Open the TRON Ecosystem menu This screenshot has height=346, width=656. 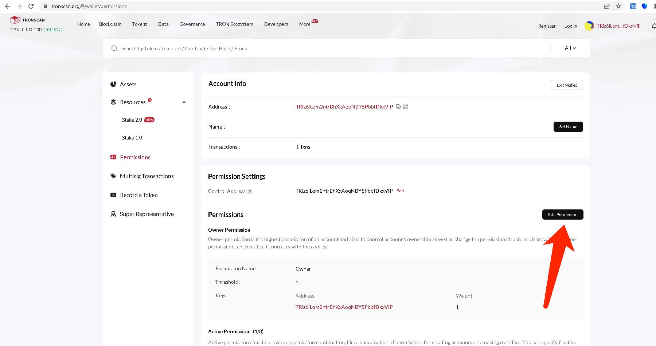[234, 24]
